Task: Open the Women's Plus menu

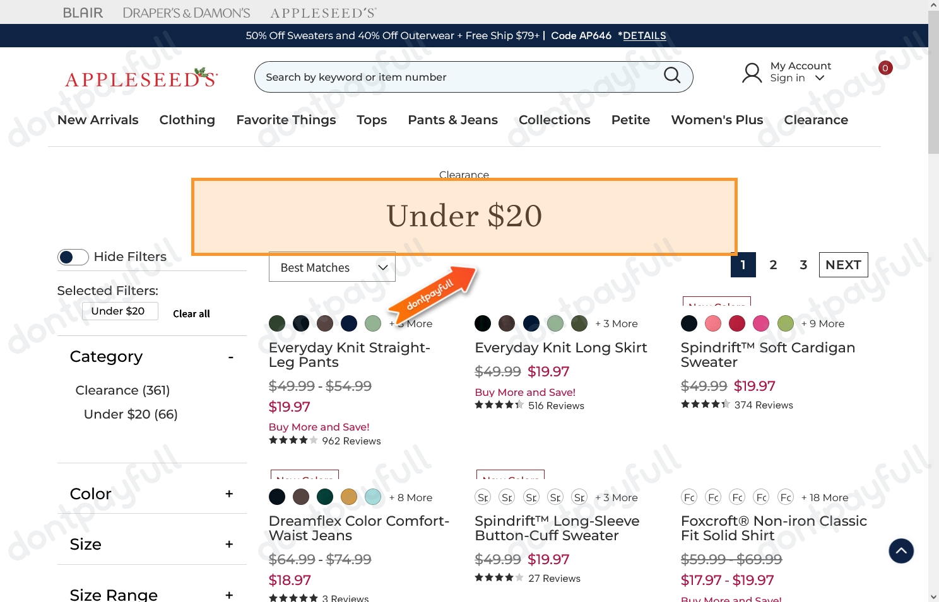Action: pos(717,120)
